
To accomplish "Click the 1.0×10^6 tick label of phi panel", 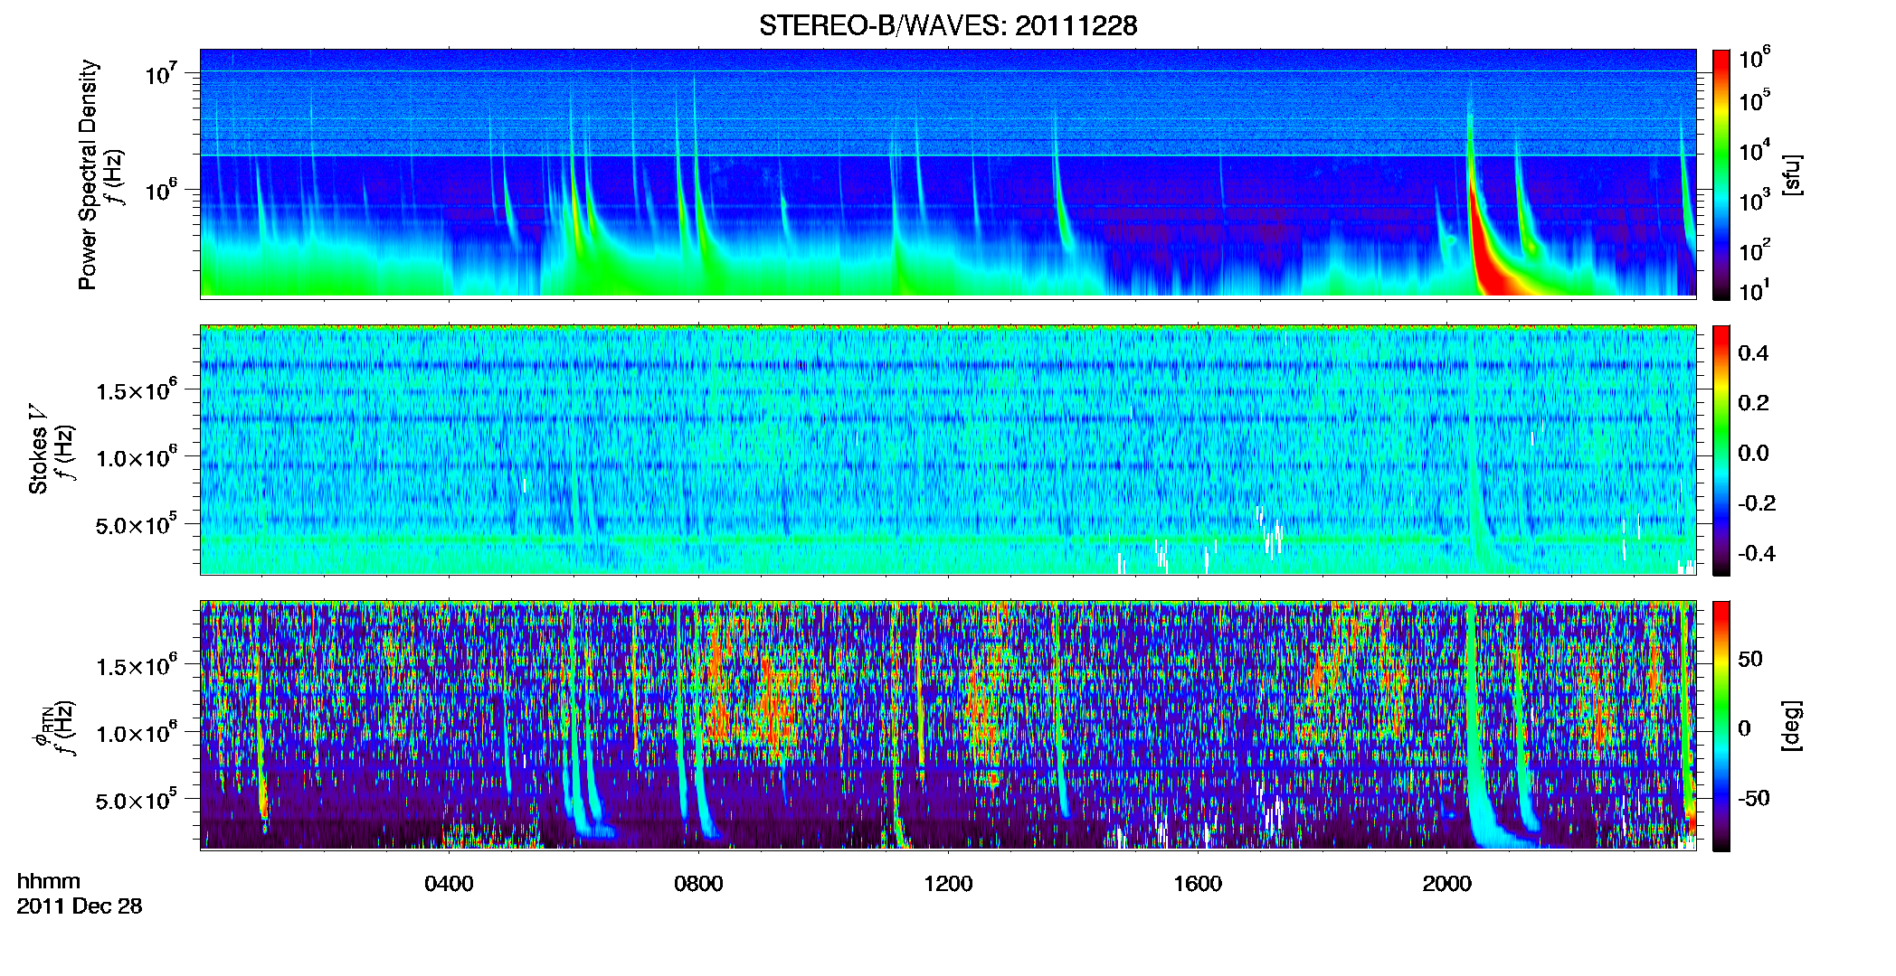I will pos(137,733).
